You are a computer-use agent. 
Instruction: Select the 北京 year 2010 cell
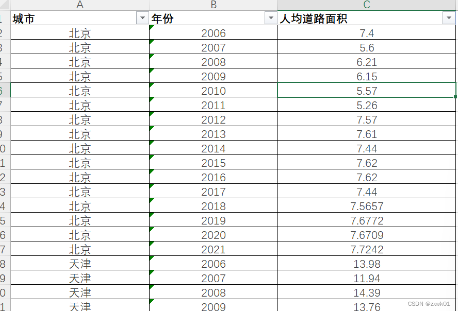pyautogui.click(x=214, y=90)
